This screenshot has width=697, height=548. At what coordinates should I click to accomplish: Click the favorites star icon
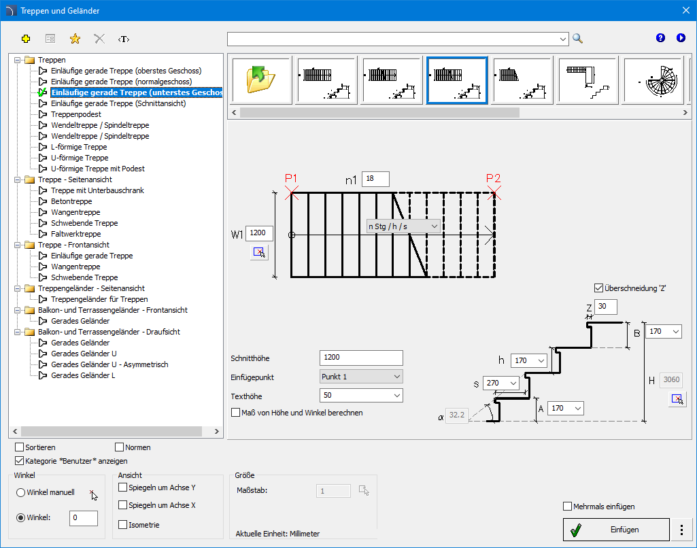75,39
